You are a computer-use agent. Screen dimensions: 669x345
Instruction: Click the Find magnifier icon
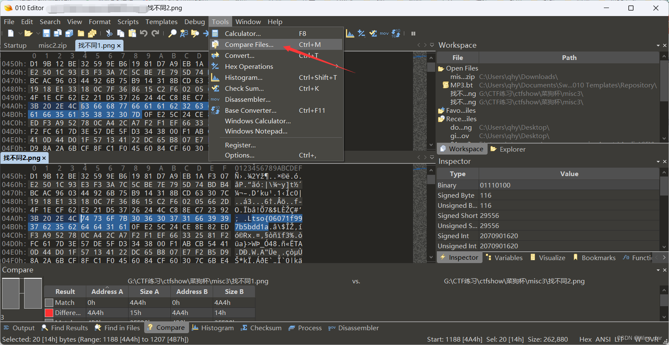tap(173, 33)
